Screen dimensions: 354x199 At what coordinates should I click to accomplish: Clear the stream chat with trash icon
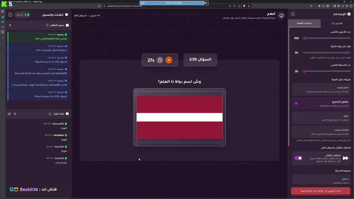(x=15, y=114)
